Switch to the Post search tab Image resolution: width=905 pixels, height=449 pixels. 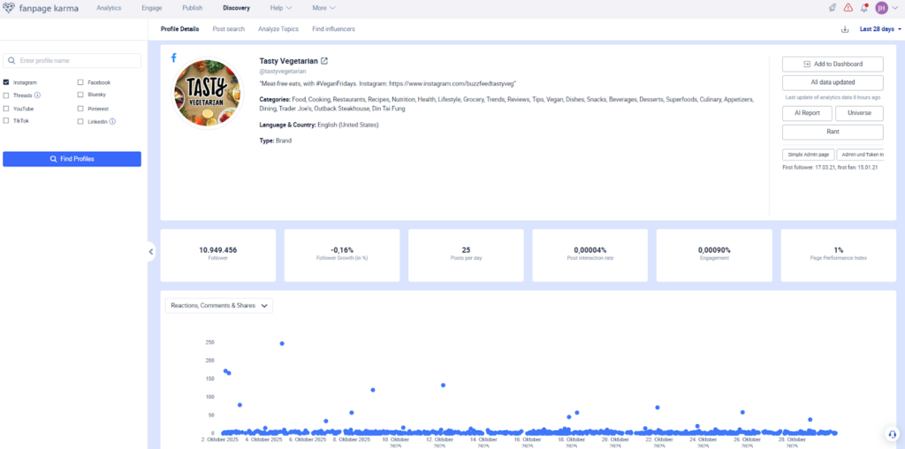pos(229,29)
